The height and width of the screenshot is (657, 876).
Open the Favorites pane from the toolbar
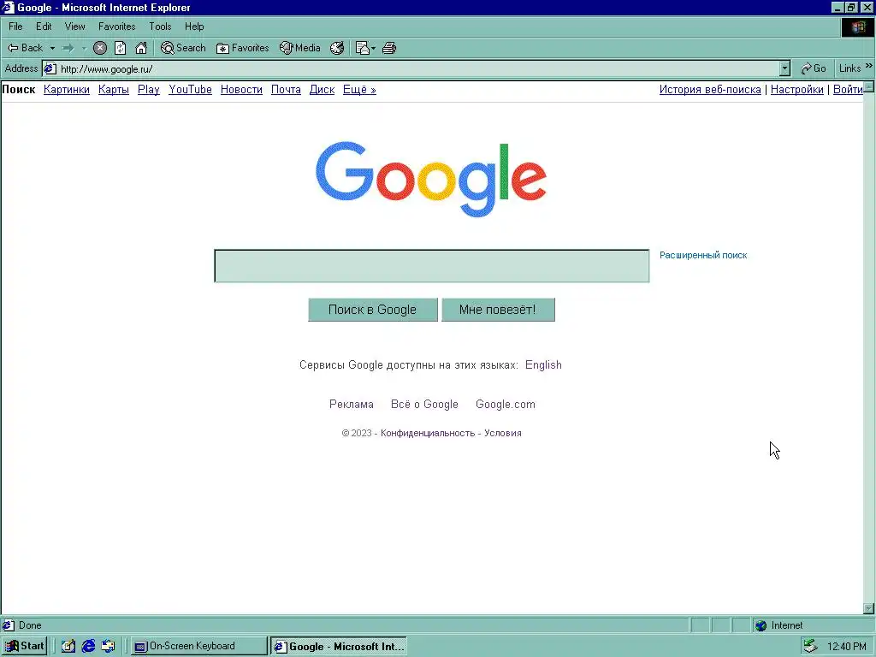[x=242, y=48]
